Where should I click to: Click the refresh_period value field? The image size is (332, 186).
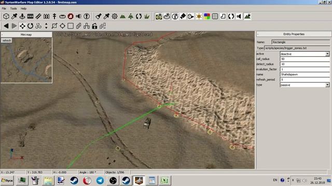[x=305, y=80]
